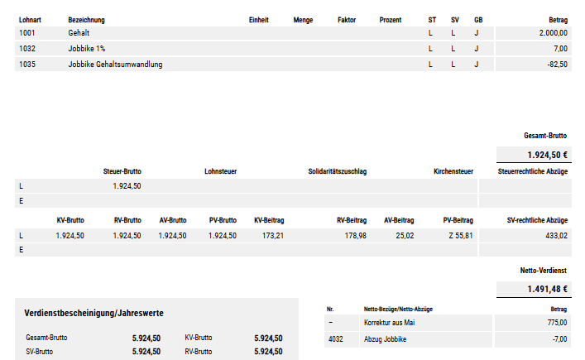Click the Verdienstbescheinigung/Jahreswerte heading
This screenshot has width=585, height=360.
coord(94,313)
